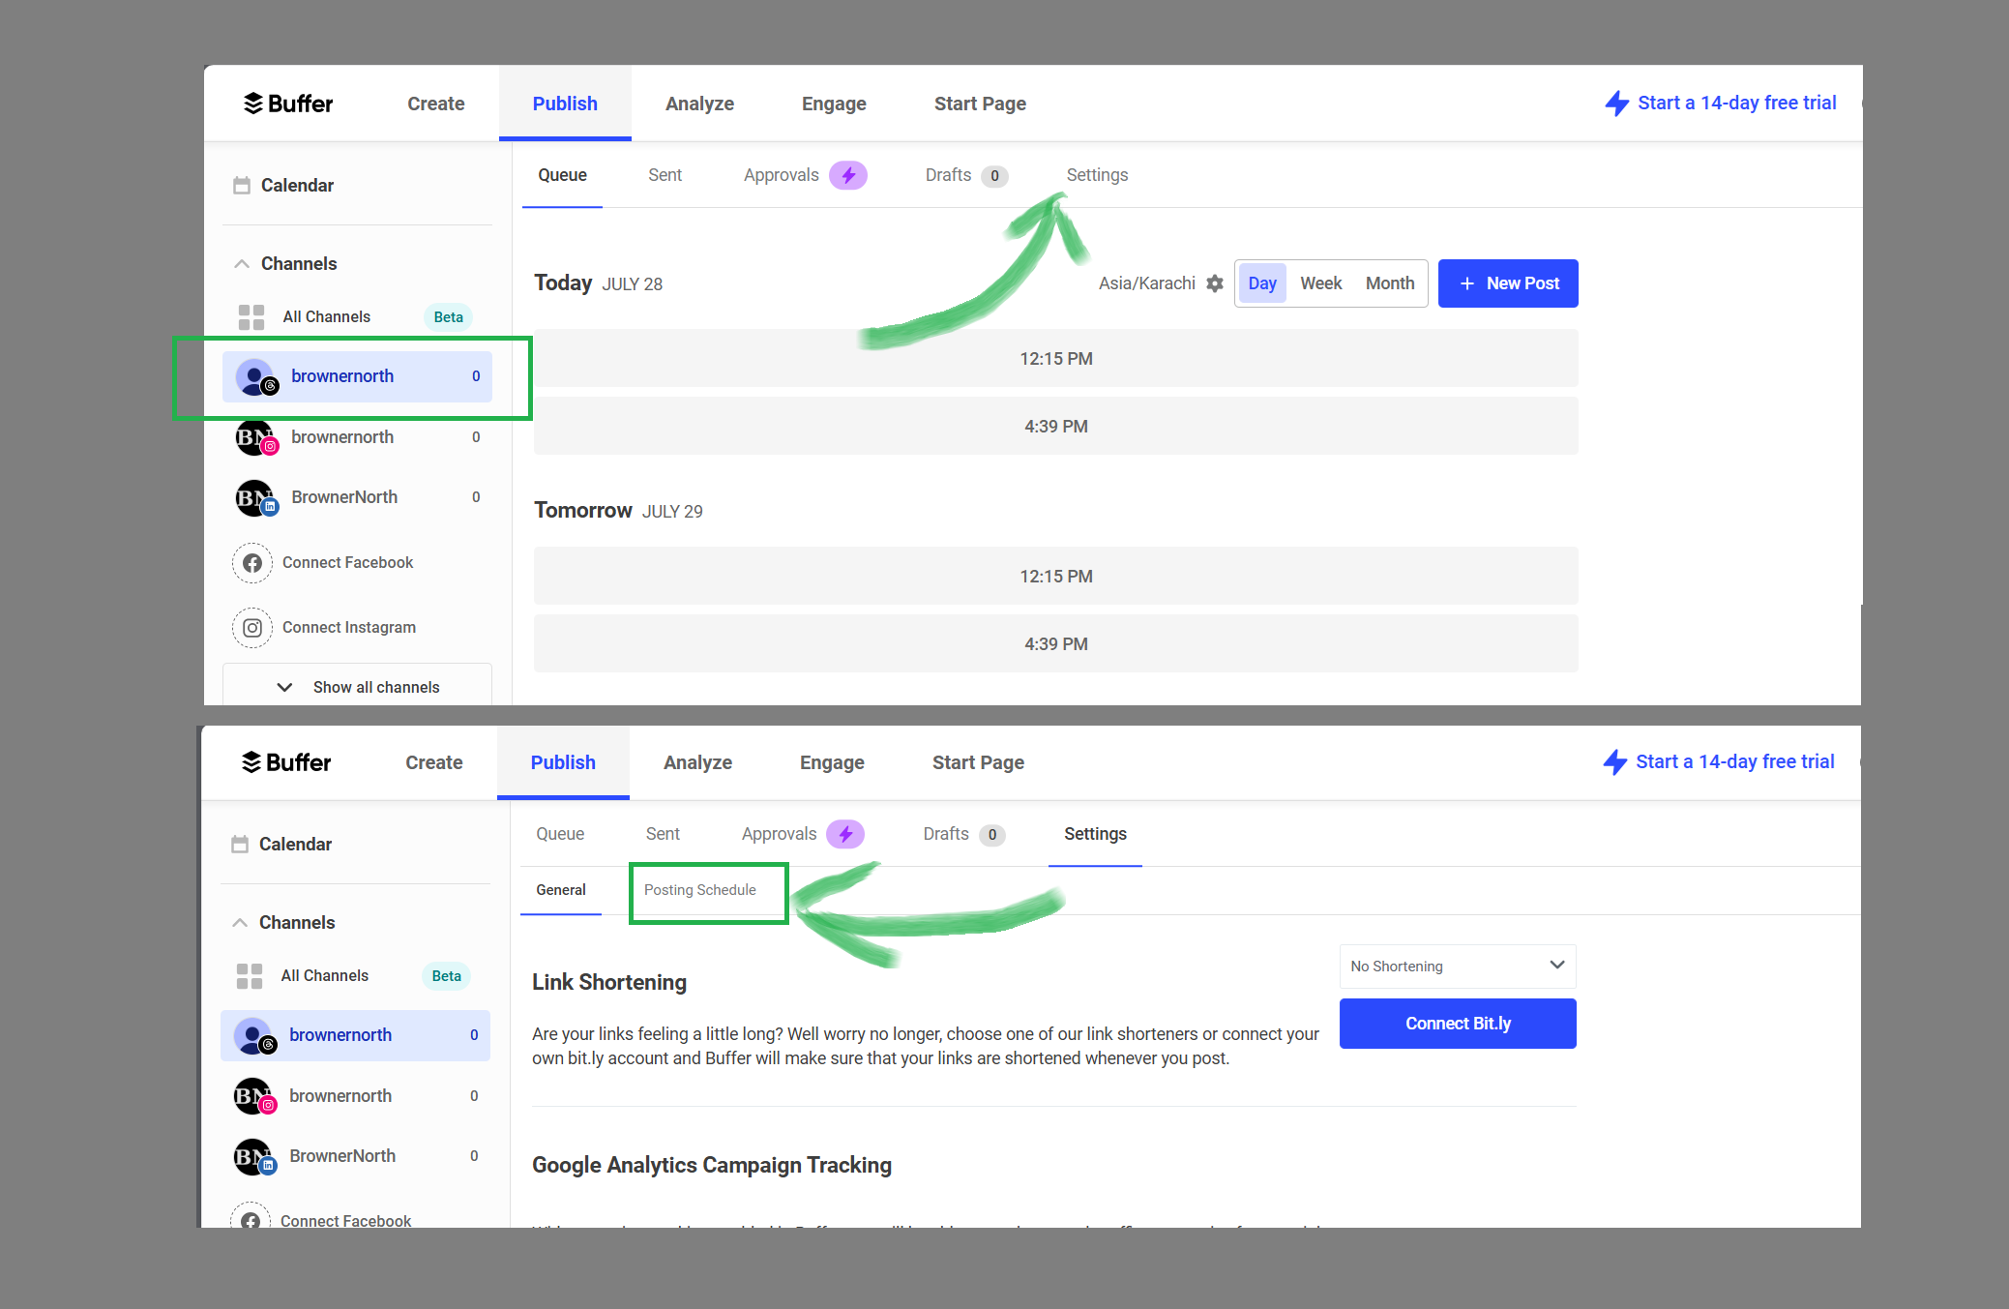Switch to the Week view
The width and height of the screenshot is (2009, 1309).
click(1320, 283)
